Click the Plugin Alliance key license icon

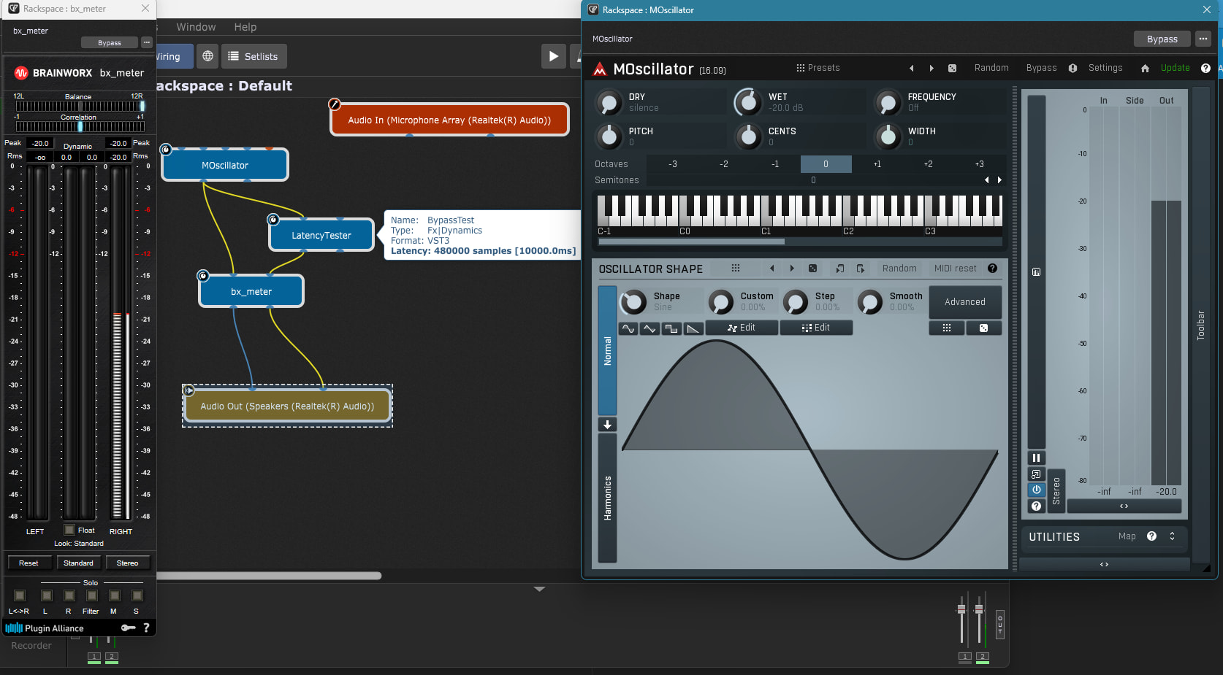pyautogui.click(x=128, y=628)
